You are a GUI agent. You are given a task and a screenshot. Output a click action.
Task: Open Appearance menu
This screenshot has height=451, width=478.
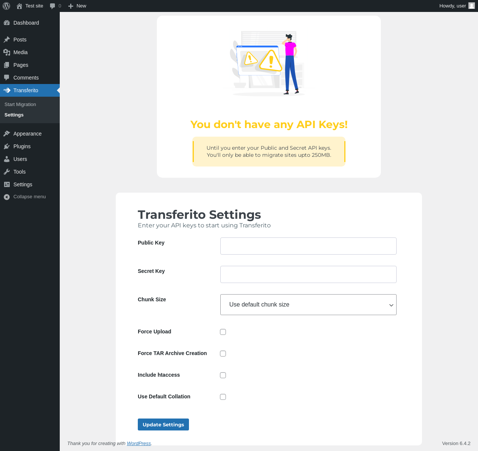point(30,134)
